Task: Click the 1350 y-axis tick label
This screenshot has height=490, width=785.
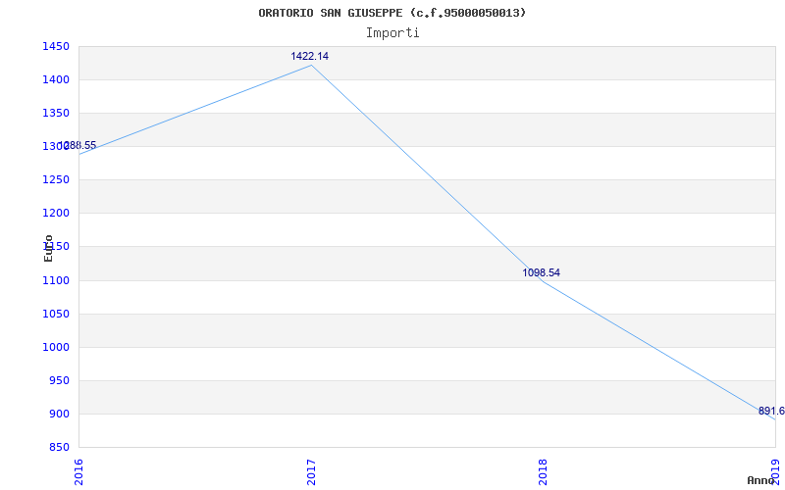Action: tap(56, 113)
